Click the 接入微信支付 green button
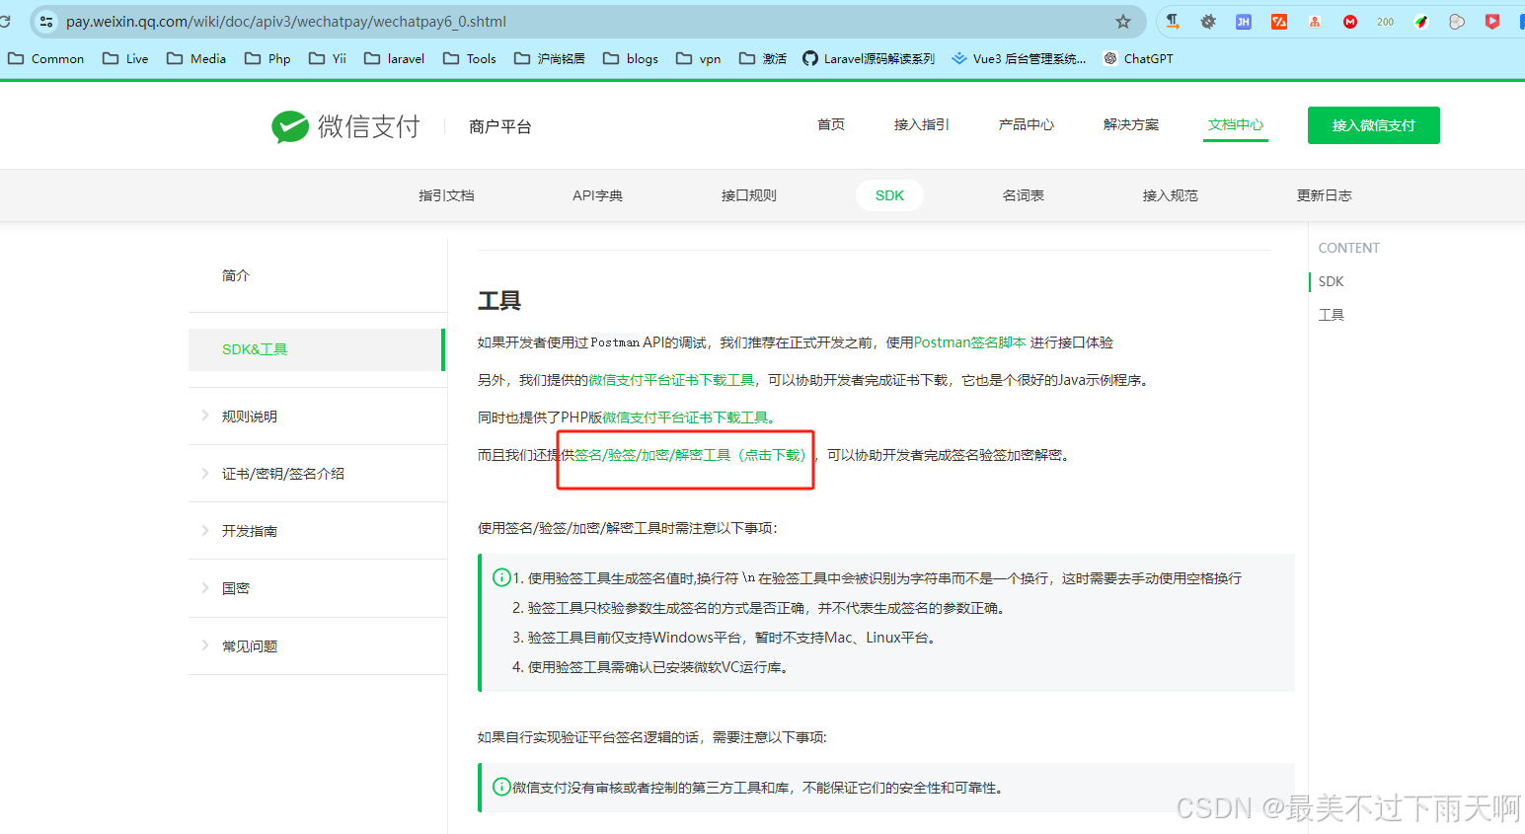This screenshot has width=1525, height=834. 1374,125
